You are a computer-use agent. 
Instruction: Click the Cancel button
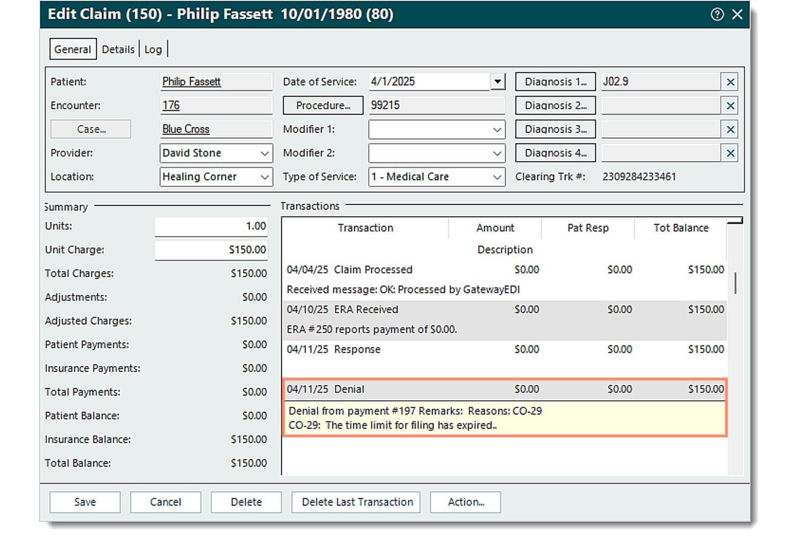(166, 502)
